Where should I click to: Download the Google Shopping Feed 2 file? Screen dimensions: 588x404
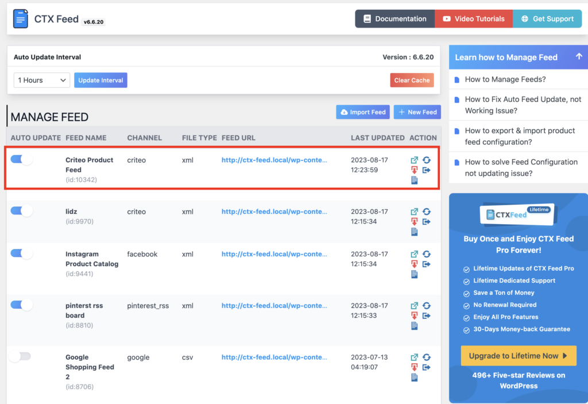pyautogui.click(x=414, y=368)
